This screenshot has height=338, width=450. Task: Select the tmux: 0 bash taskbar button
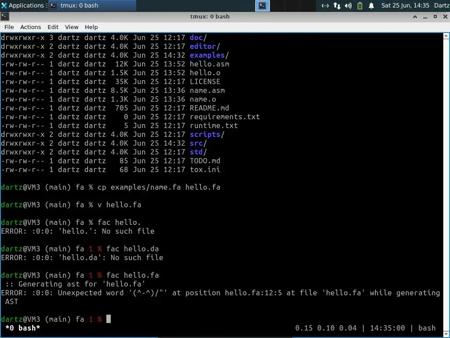(x=92, y=5)
